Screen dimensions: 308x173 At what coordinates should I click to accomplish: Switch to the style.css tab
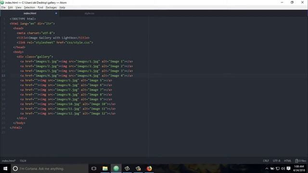coord(90,13)
